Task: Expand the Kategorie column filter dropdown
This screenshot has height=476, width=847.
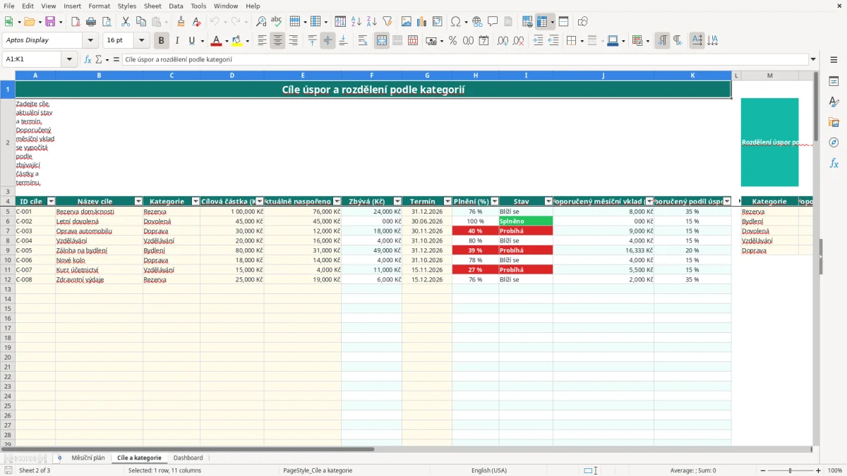Action: point(196,202)
